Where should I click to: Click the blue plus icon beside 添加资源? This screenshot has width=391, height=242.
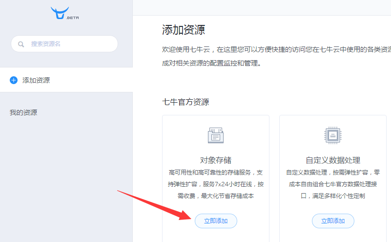click(x=14, y=80)
